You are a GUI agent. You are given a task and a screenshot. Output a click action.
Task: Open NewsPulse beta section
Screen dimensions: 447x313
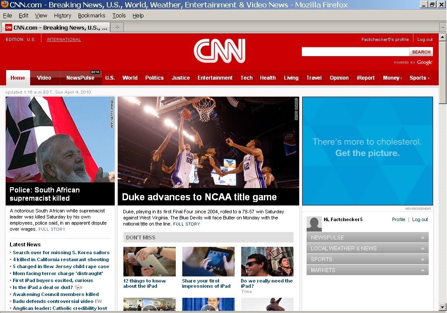(x=80, y=77)
